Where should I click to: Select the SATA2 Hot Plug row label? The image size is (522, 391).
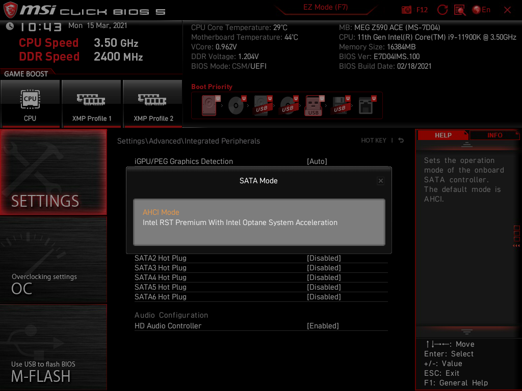pos(160,258)
